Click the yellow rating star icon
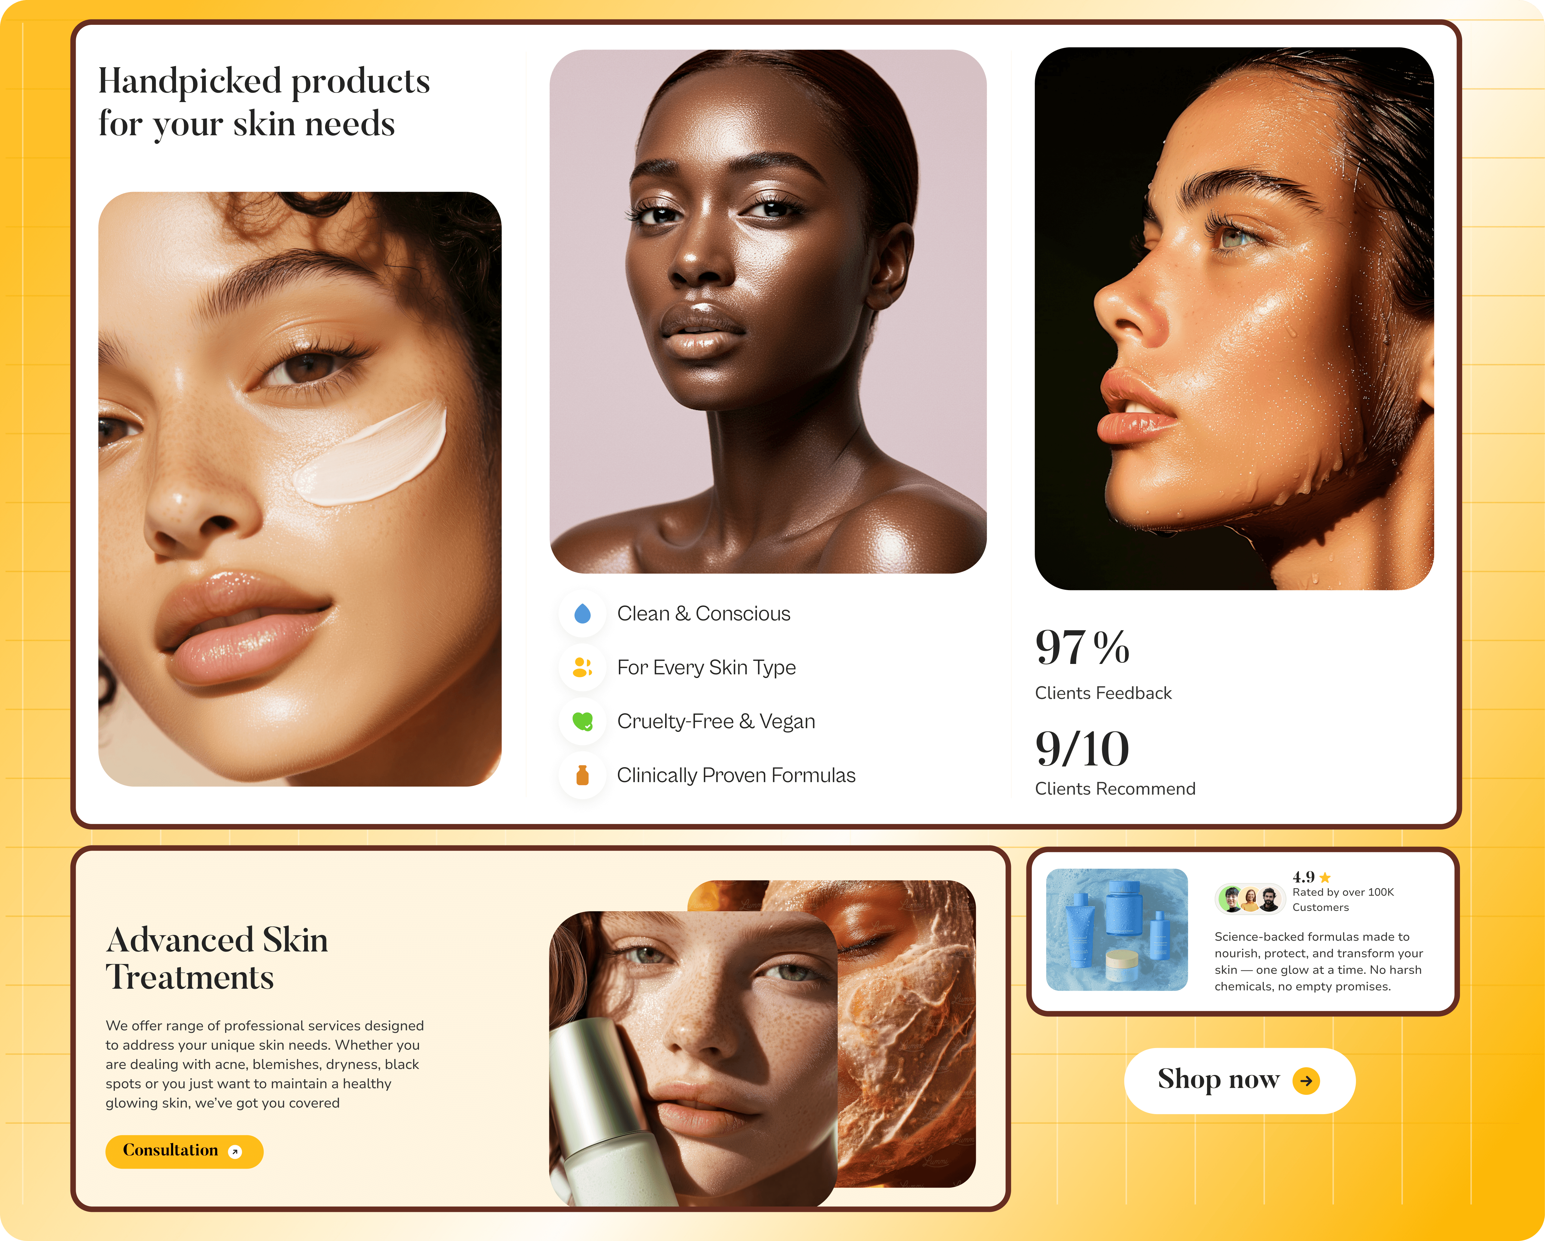Viewport: 1545px width, 1241px height. 1325,877
